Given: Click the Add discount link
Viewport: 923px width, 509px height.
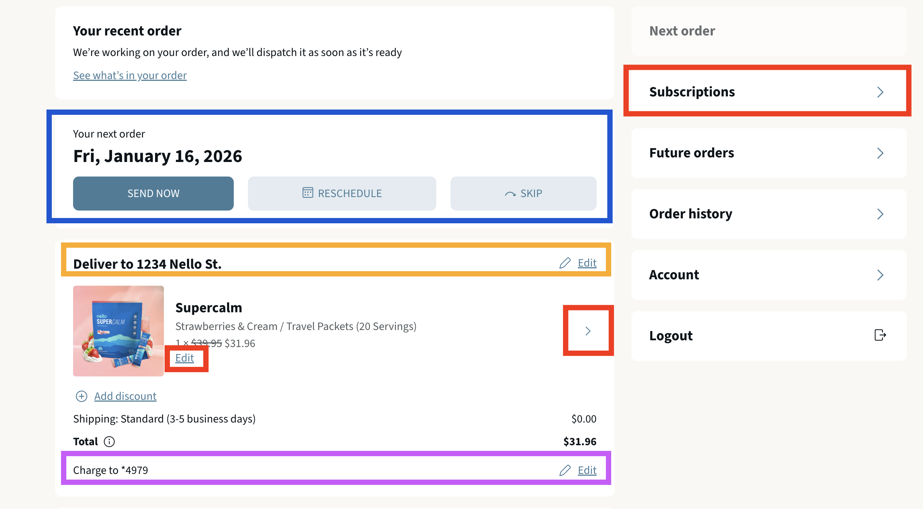Looking at the screenshot, I should click(125, 396).
